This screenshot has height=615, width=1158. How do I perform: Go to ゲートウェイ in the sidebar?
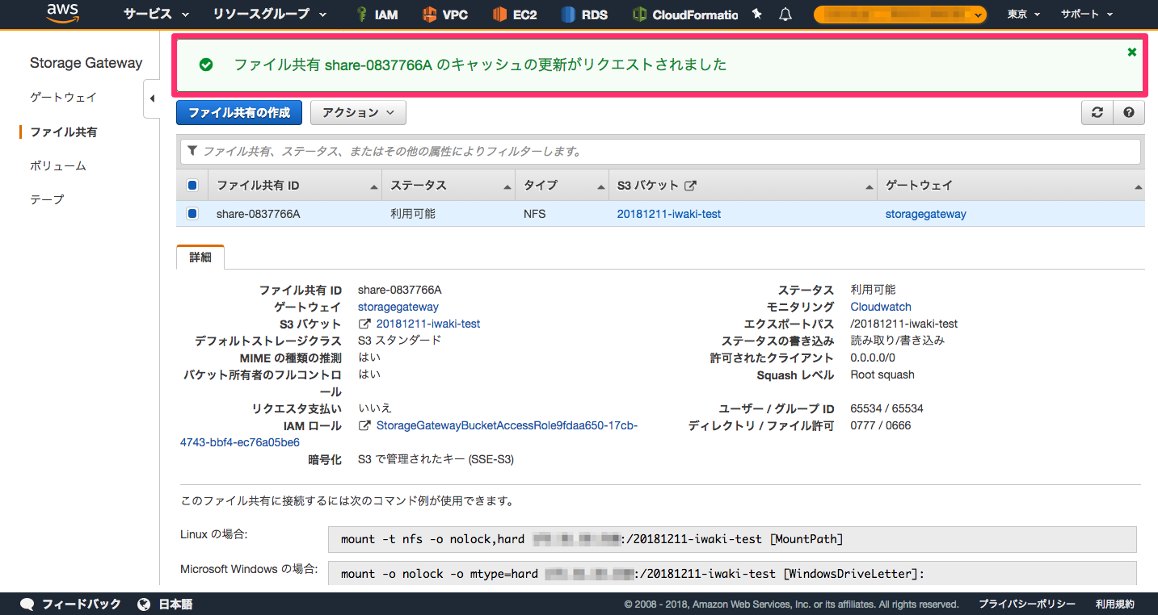(x=63, y=97)
